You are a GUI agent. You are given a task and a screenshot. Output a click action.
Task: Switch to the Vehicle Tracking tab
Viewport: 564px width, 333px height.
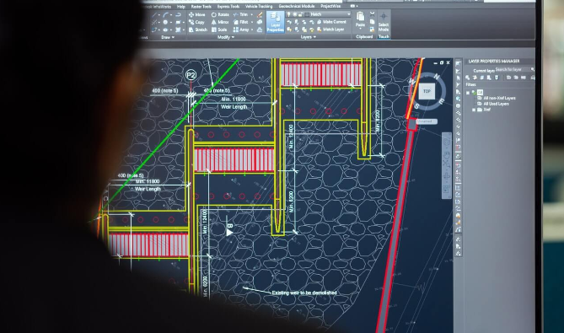click(259, 7)
